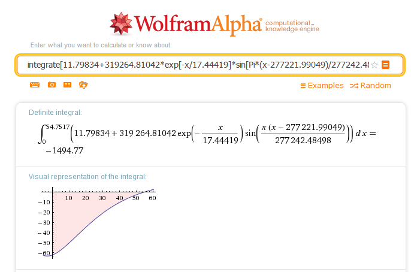Open the file upload icon
This screenshot has width=411, height=272.
pos(83,85)
